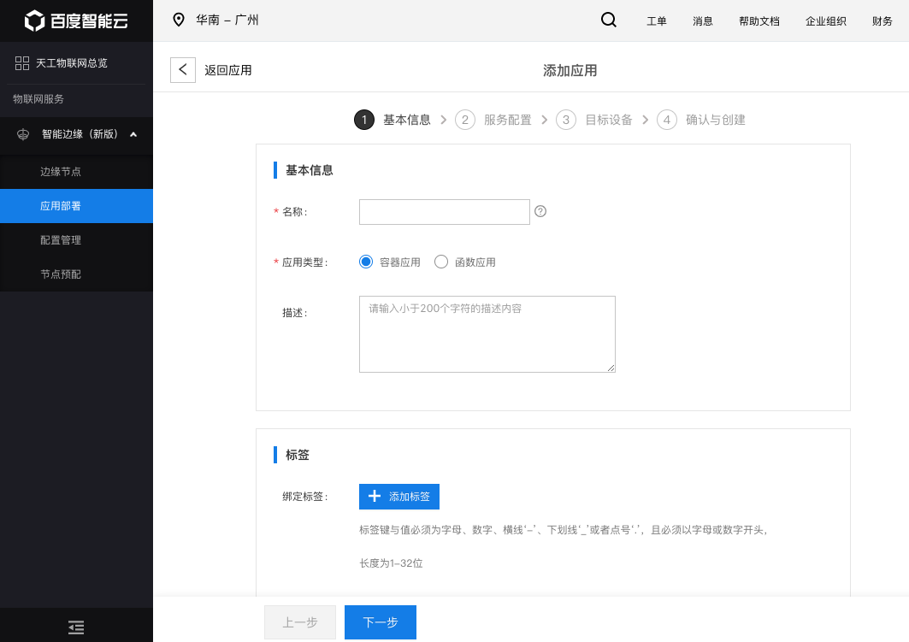Click the 智能边缘 module icon
The height and width of the screenshot is (642, 909).
[x=23, y=134]
